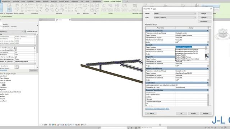Click Montants Type d'ossature dropdown arrow
230x129 pixels.
click(206, 47)
